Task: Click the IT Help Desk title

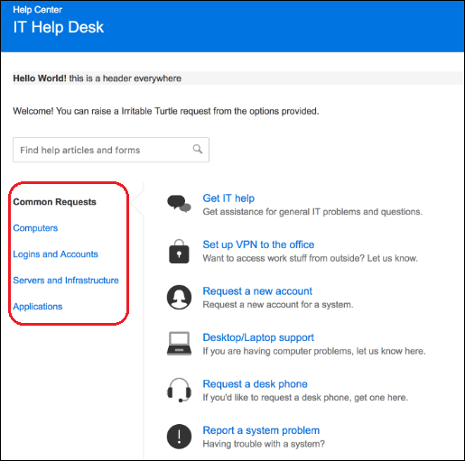Action: [59, 27]
